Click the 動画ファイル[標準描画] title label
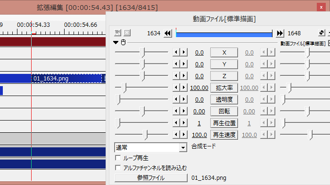 coord(224,19)
